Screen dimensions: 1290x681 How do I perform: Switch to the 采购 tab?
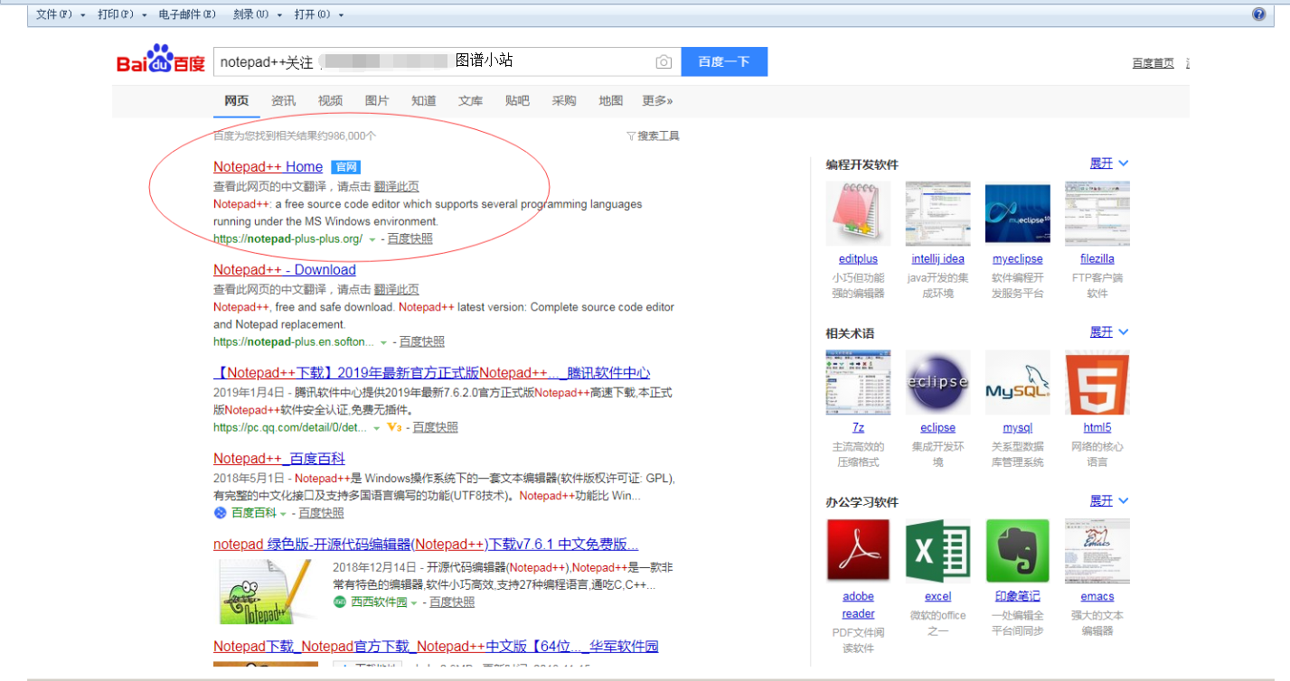click(564, 101)
